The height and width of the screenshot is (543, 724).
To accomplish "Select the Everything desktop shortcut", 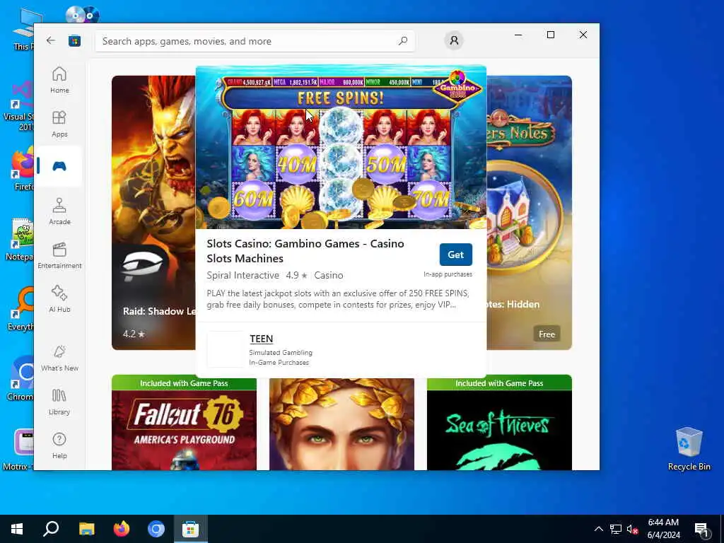I will pyautogui.click(x=21, y=308).
